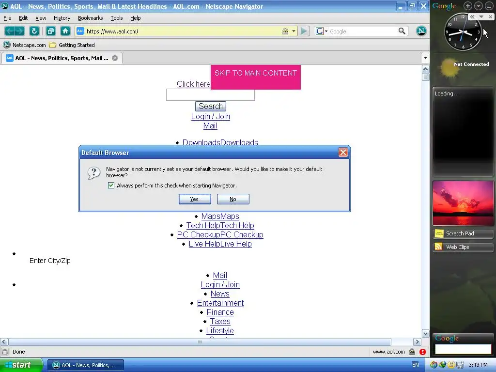Collapse clock gadget with double-arrow icon
The width and height of the screenshot is (496, 372).
pos(472,17)
